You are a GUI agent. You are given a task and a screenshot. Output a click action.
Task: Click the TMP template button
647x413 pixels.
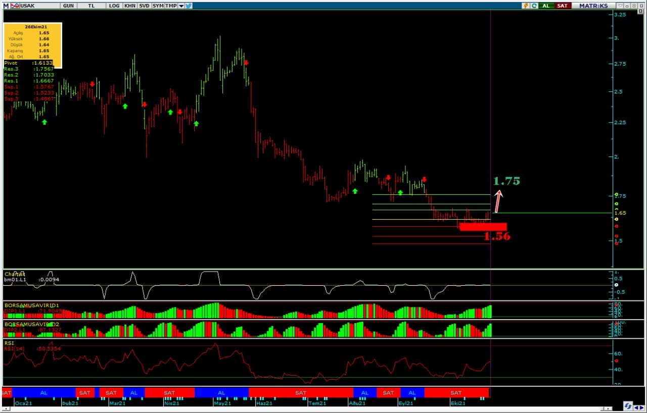pyautogui.click(x=171, y=6)
